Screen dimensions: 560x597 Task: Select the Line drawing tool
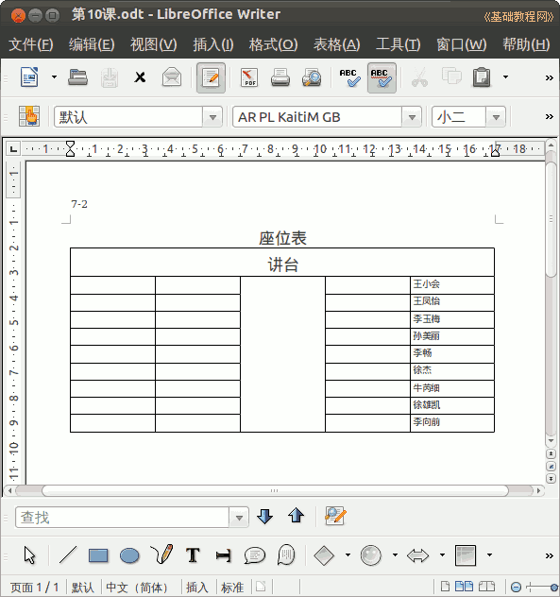tap(68, 554)
